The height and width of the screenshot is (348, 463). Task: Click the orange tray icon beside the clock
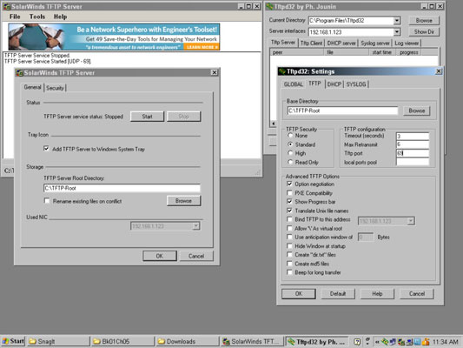426,342
